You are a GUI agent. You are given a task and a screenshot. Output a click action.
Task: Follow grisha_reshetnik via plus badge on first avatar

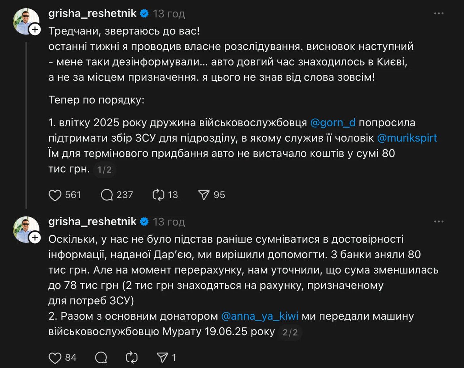pyautogui.click(x=35, y=29)
